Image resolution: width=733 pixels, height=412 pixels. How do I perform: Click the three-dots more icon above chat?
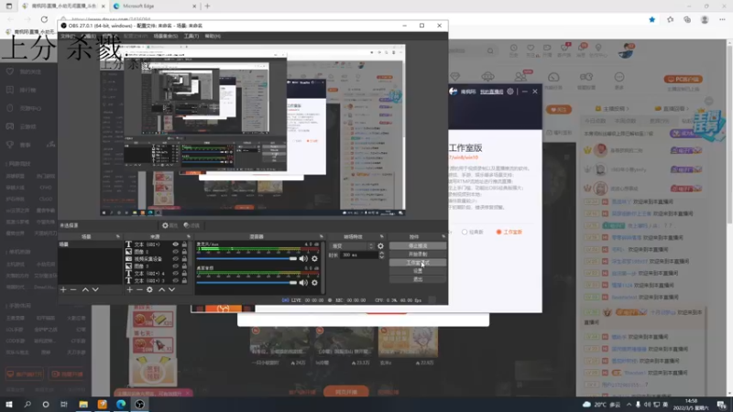619,77
